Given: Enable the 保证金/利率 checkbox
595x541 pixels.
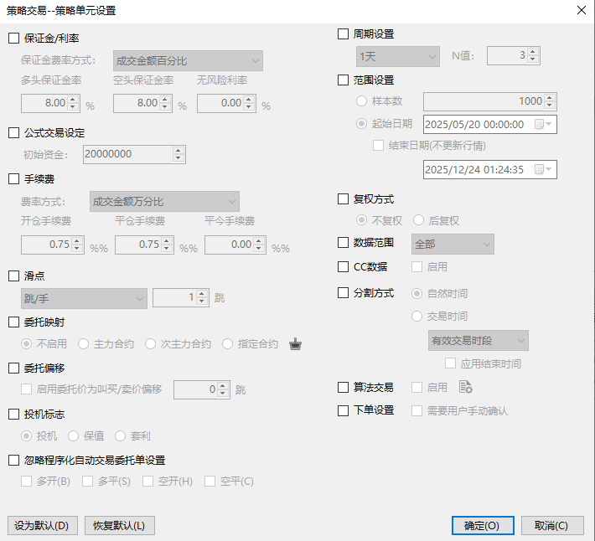Looking at the screenshot, I should pyautogui.click(x=13, y=39).
